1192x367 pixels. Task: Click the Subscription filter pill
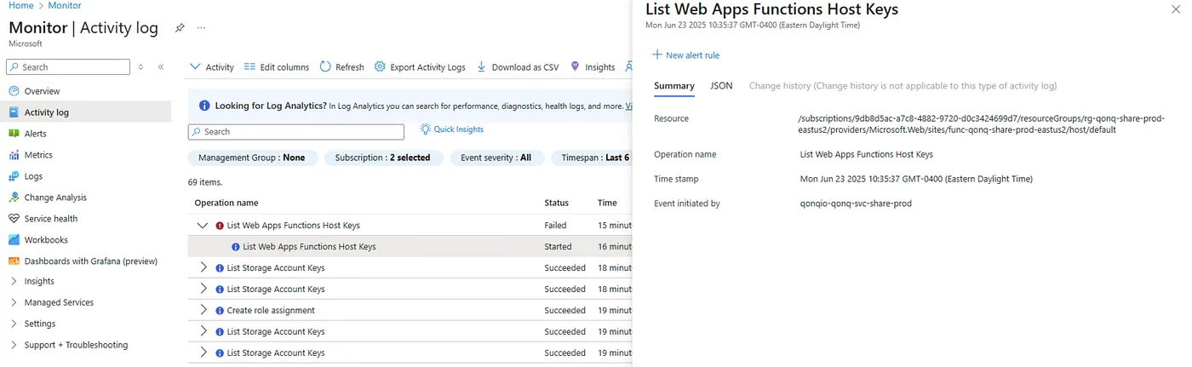(382, 158)
